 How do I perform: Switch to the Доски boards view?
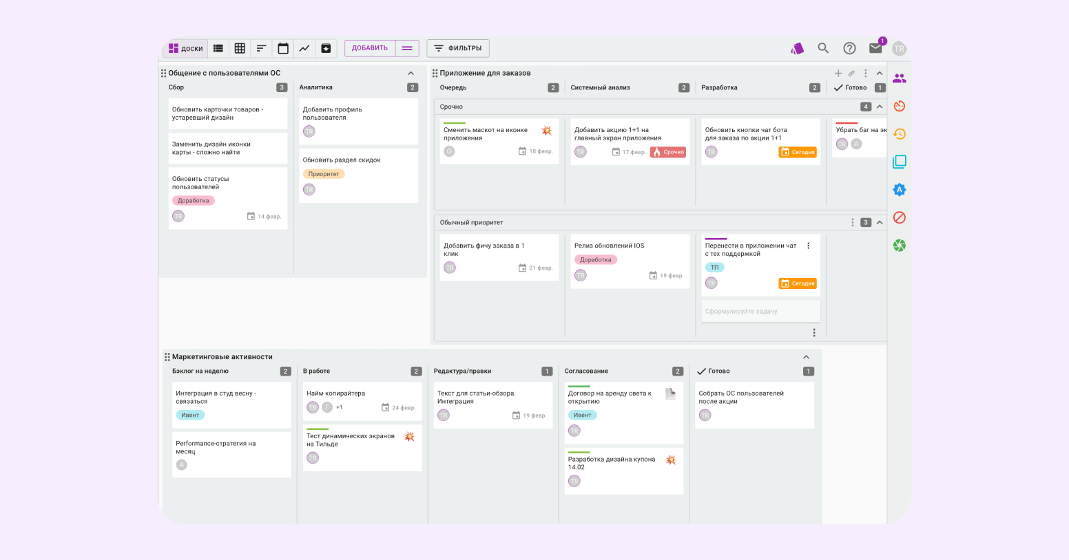(x=186, y=48)
